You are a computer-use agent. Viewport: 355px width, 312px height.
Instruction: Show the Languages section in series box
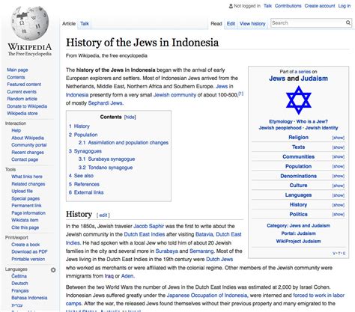point(339,195)
